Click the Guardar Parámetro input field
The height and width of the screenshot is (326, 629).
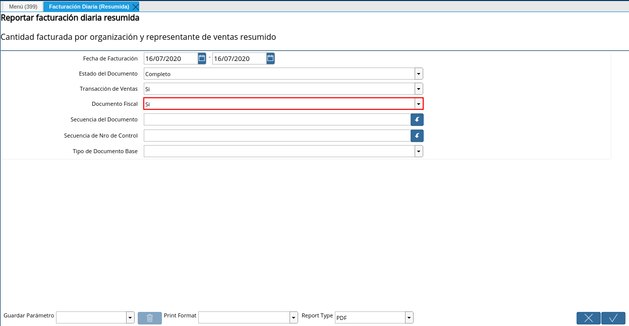pyautogui.click(x=91, y=317)
